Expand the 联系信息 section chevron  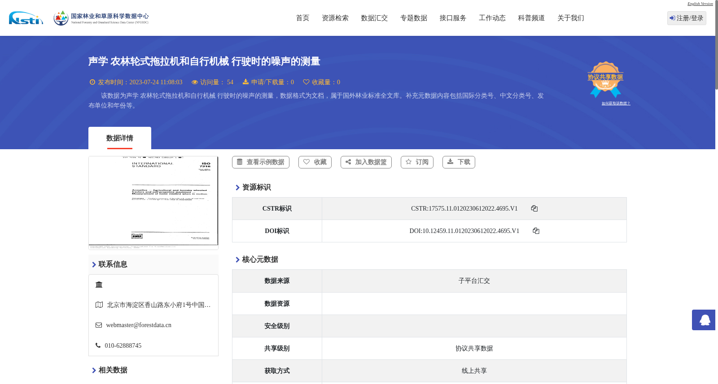click(x=94, y=265)
